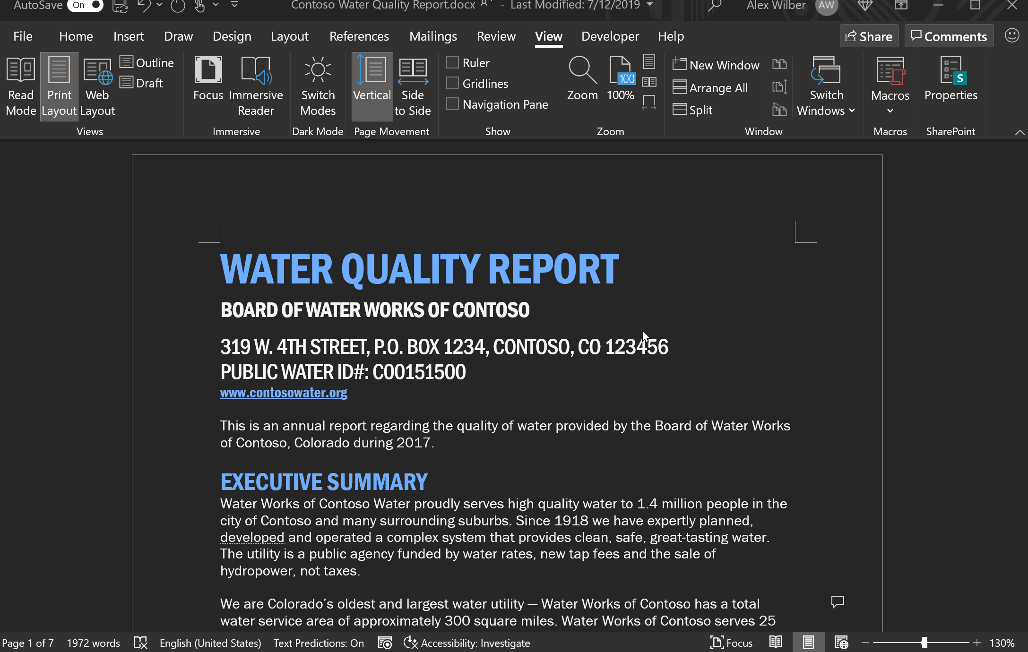Image resolution: width=1028 pixels, height=652 pixels.
Task: Enable the Gridlines checkbox
Action: 453,83
